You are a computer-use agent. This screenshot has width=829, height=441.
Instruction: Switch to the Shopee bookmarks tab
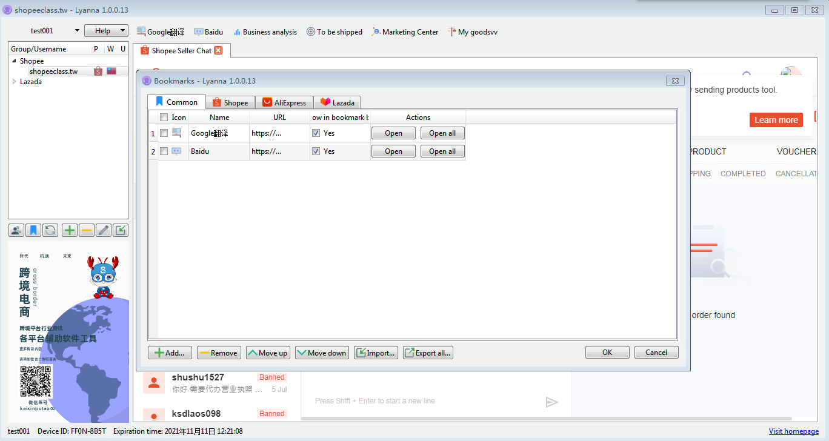(230, 102)
